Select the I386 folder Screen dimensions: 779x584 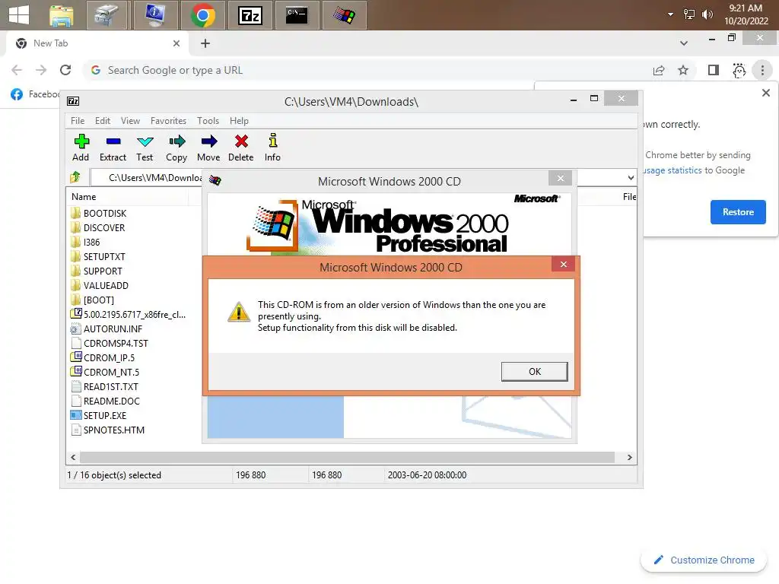pos(85,243)
